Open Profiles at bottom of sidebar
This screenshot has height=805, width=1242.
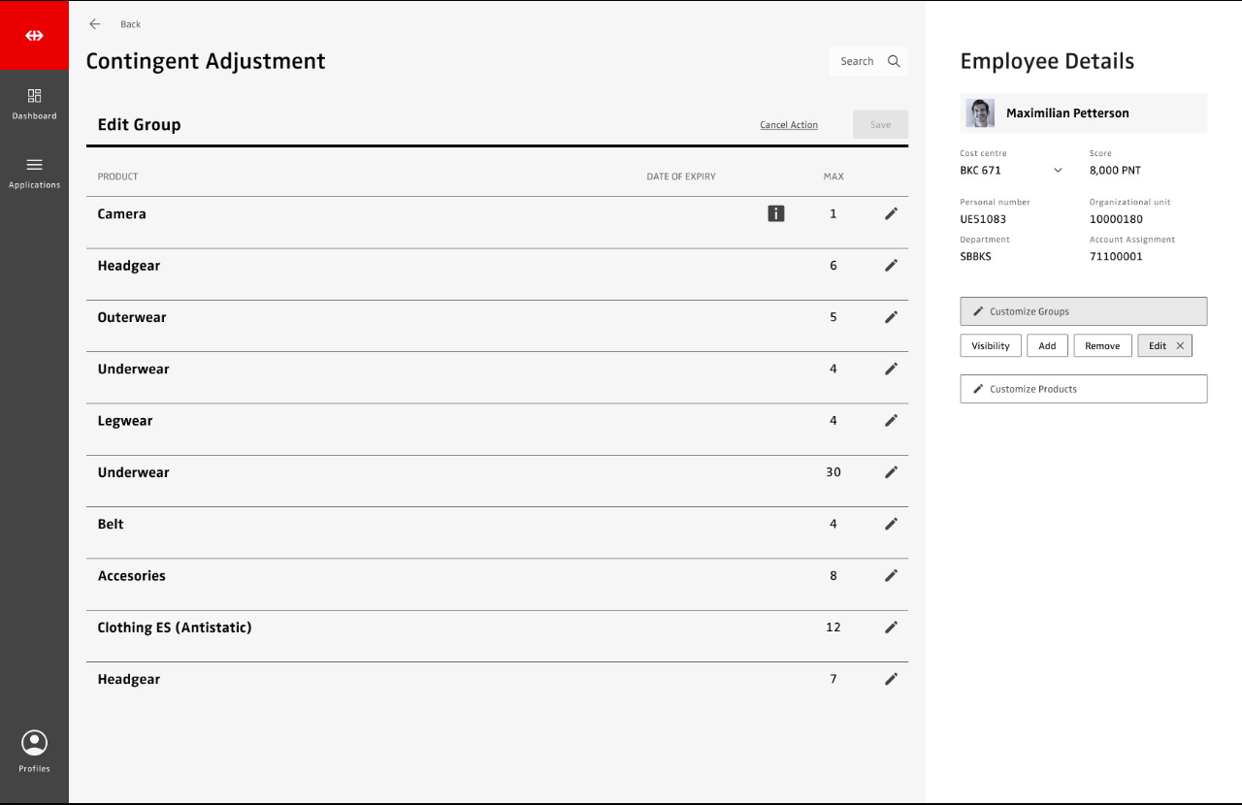click(x=34, y=752)
